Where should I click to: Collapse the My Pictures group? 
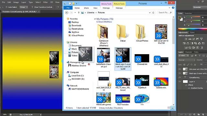point(95,19)
